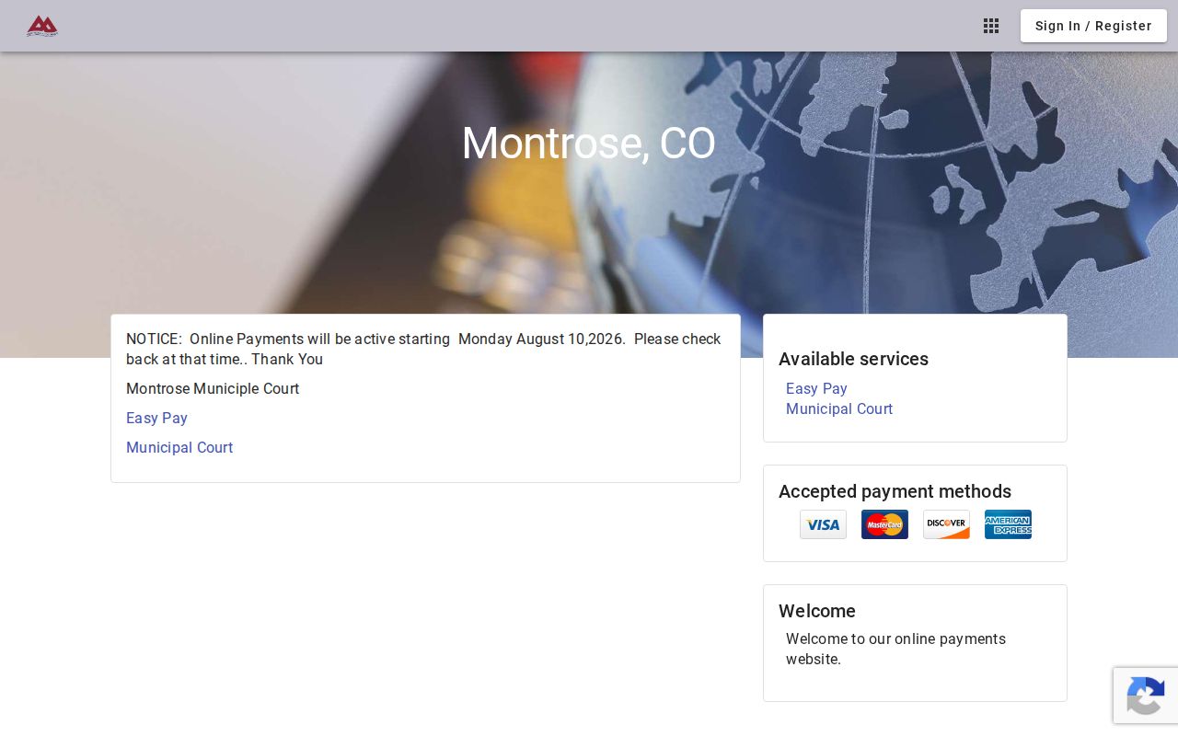Click the NOTICE online payments message
The image size is (1178, 736).
[x=424, y=350]
